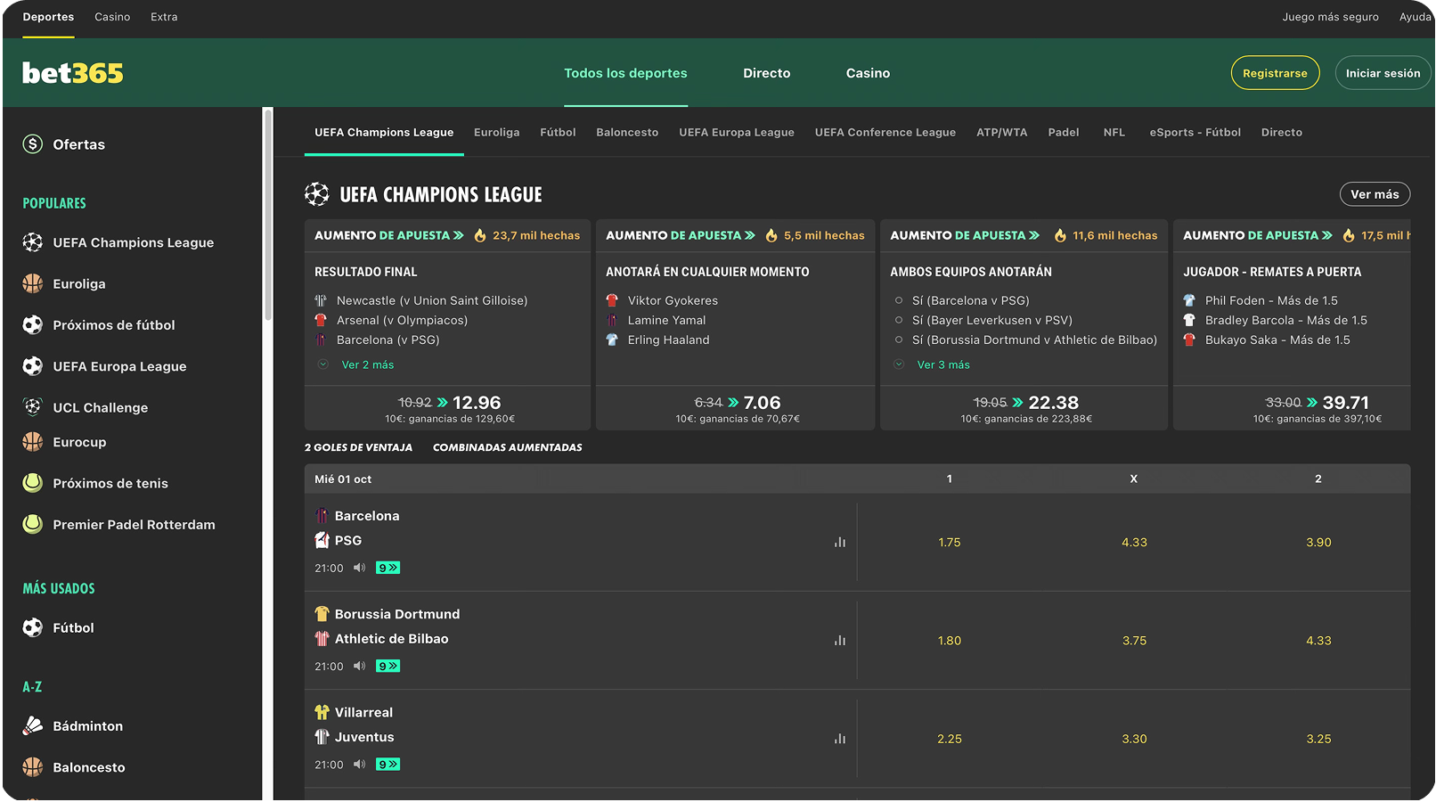Bet on Barcelona v PSG draw 4.33
This screenshot has width=1436, height=802.
(x=1134, y=542)
